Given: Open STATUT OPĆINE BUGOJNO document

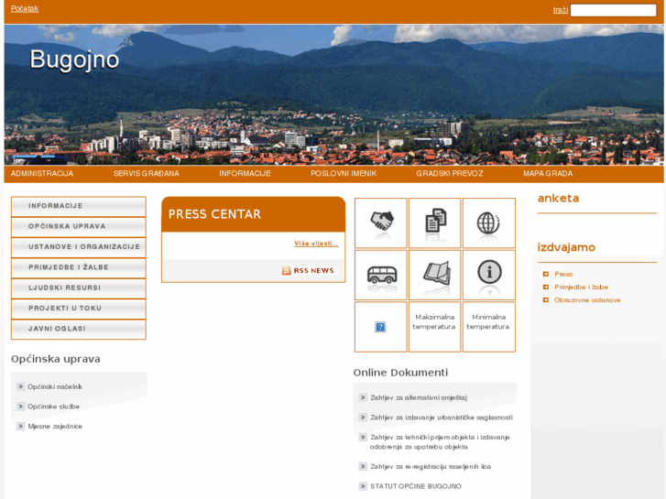Looking at the screenshot, I should click(x=416, y=486).
